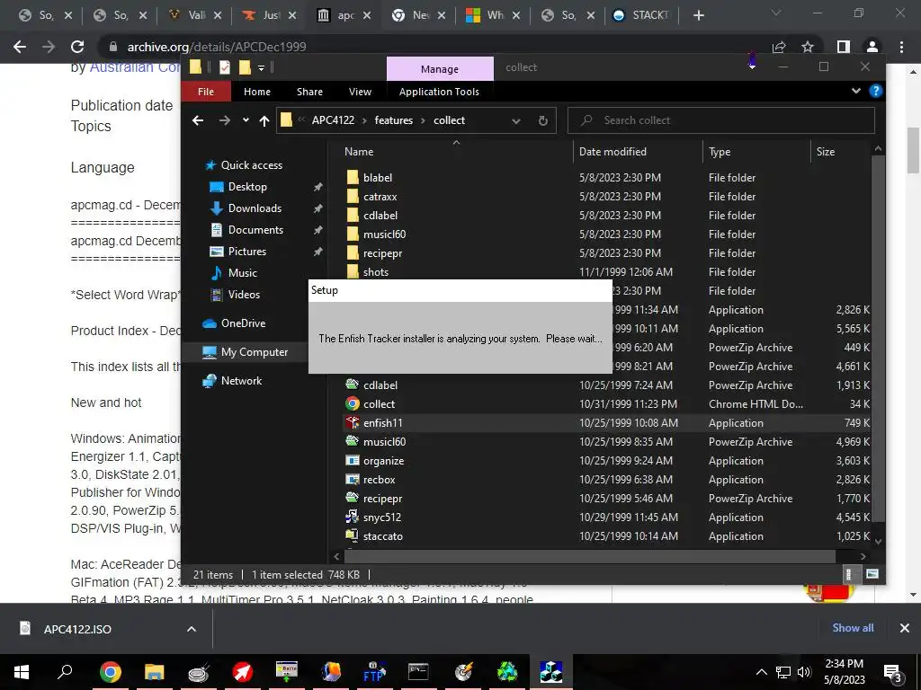Open Windows Start menu

pyautogui.click(x=22, y=672)
